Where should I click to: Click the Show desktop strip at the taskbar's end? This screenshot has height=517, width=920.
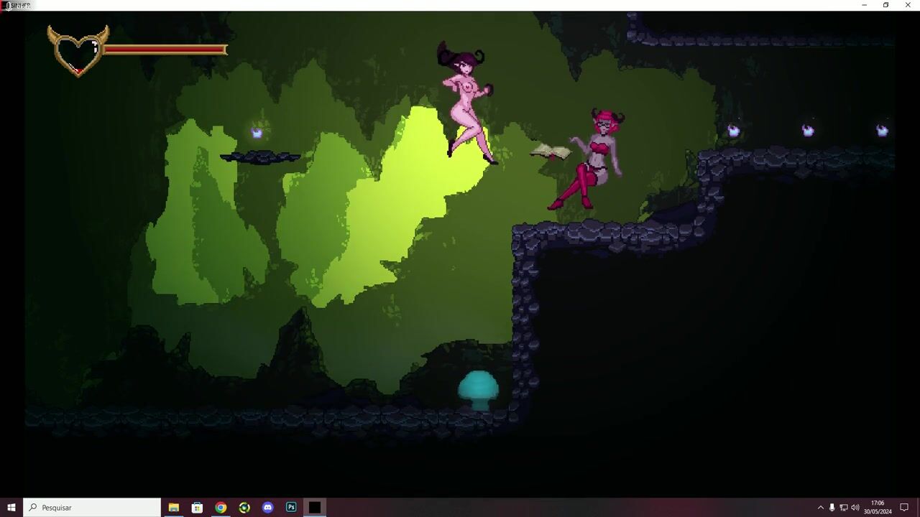coord(918,507)
